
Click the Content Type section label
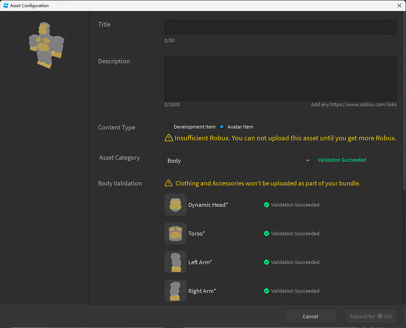117,127
